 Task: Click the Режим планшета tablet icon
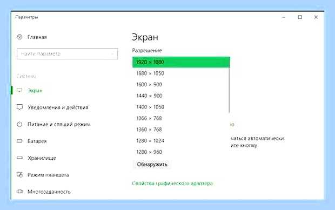[19, 174]
